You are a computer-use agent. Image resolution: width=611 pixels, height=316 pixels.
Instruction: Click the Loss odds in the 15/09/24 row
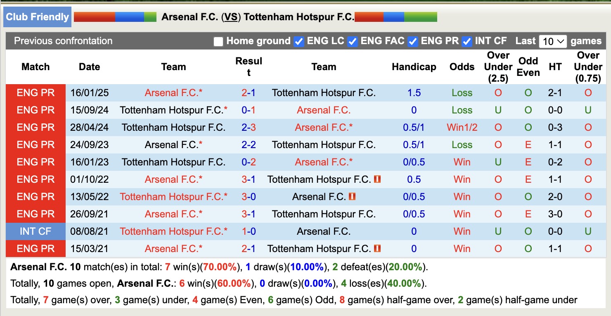461,110
